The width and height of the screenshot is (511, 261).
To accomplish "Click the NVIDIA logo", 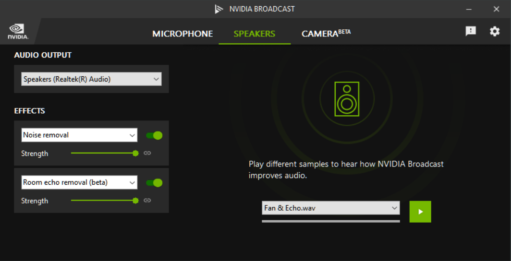I will pyautogui.click(x=18, y=32).
